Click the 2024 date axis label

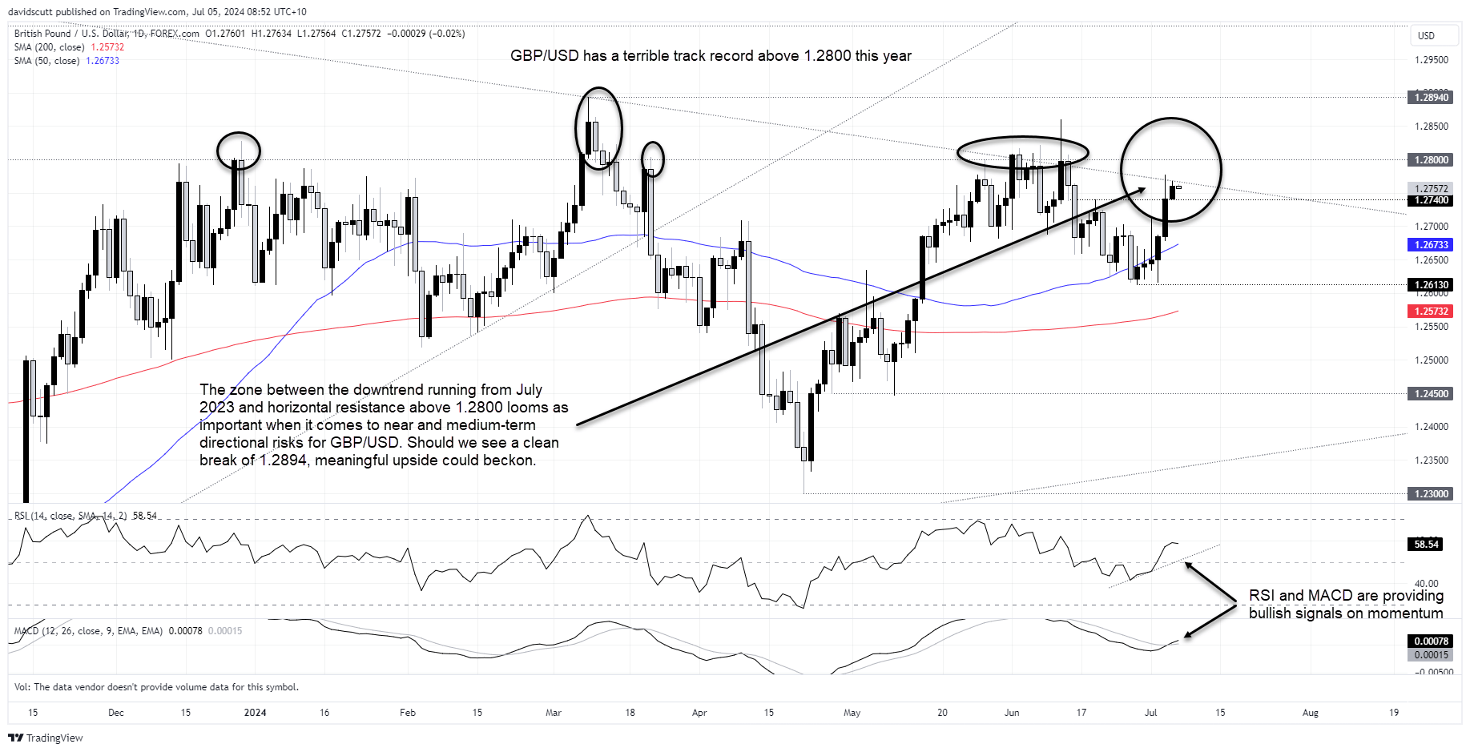(255, 713)
